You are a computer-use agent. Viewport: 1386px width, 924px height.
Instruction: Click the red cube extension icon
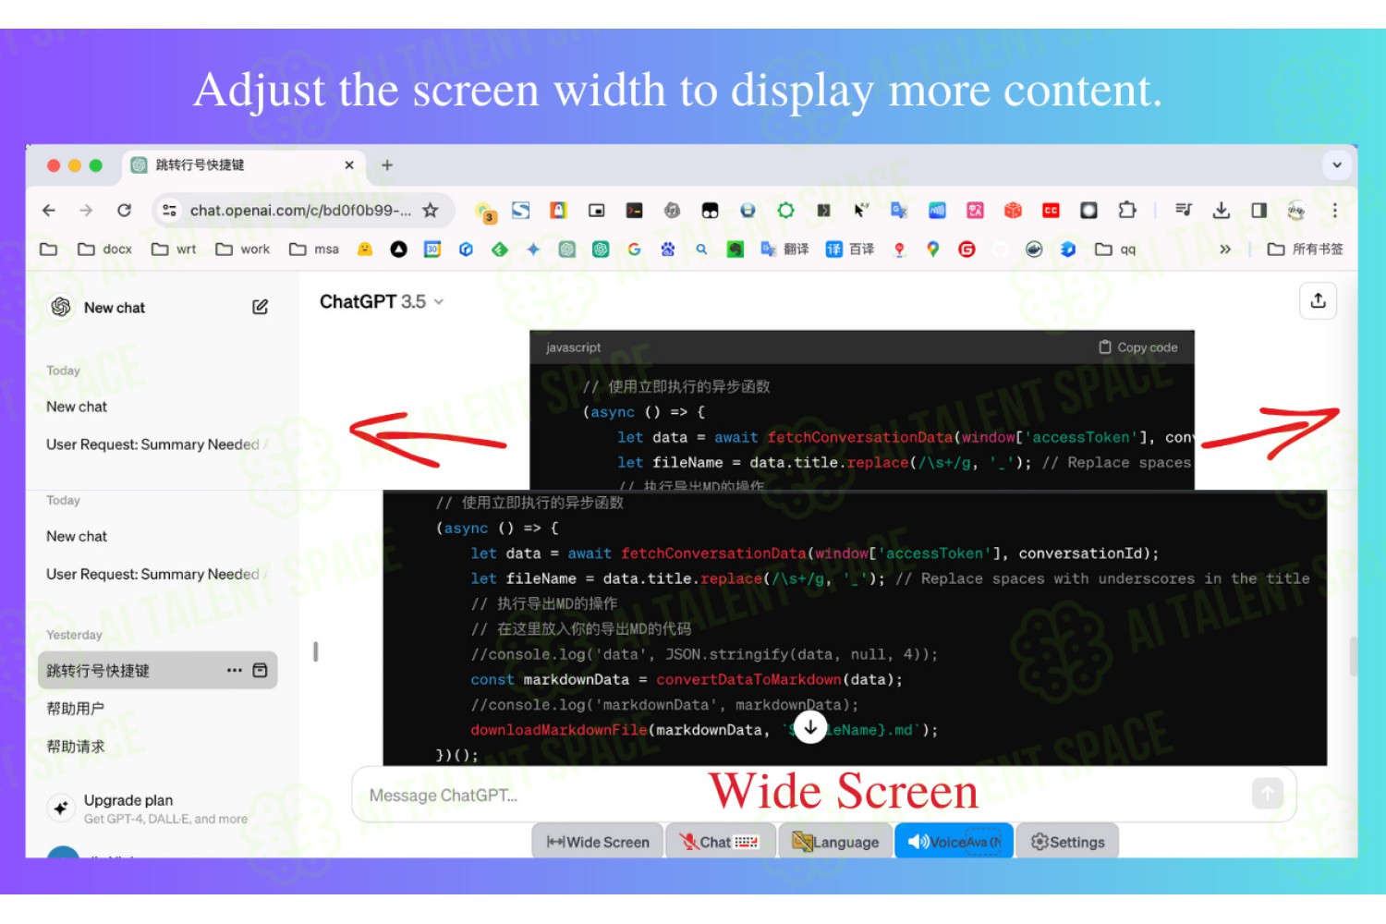coord(1013,211)
